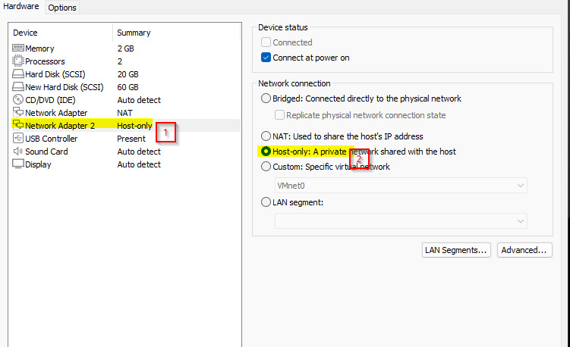
Task: Select the Hard Disk (SCSI) drive icon
Action: coord(18,73)
